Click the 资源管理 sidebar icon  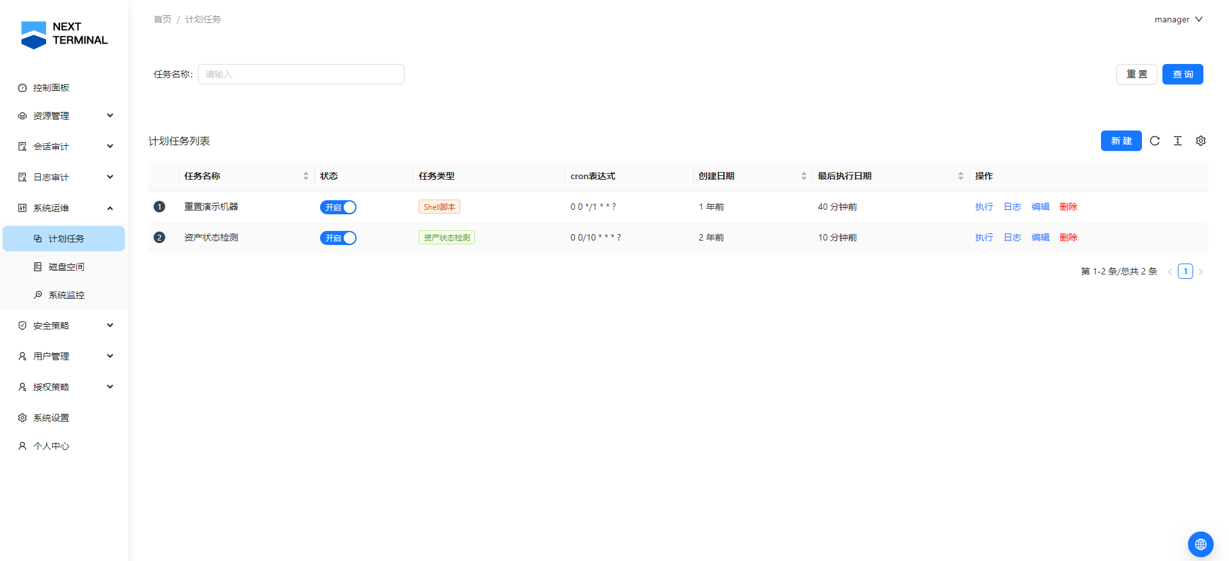point(22,116)
